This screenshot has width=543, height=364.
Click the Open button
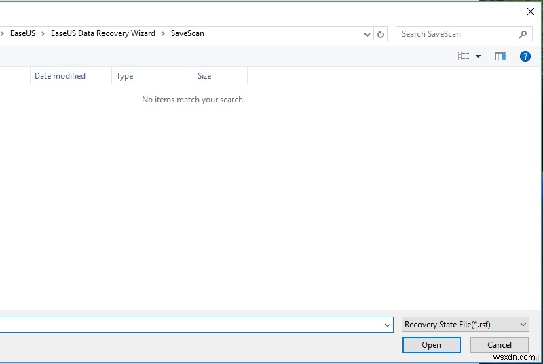coord(431,344)
